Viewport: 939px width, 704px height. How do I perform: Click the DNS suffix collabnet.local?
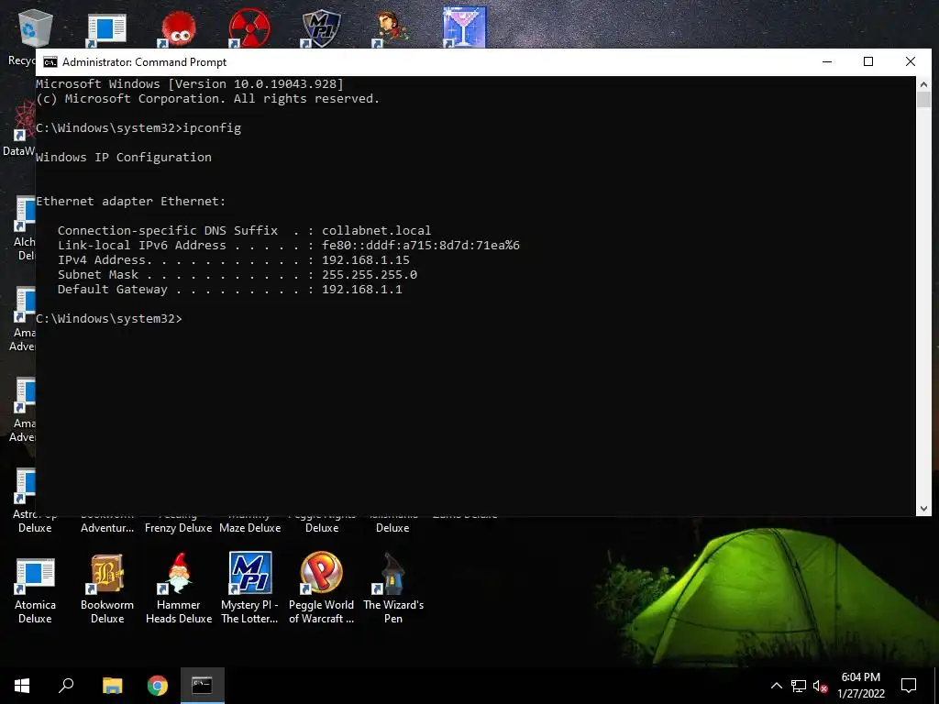pyautogui.click(x=377, y=230)
